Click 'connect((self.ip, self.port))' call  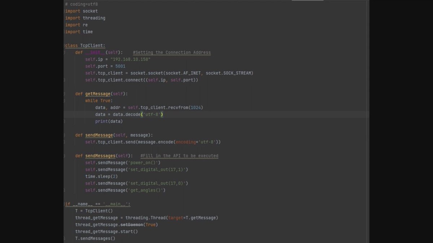162,80
